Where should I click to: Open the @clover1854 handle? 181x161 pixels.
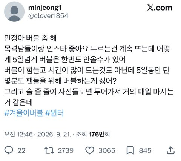[48, 16]
